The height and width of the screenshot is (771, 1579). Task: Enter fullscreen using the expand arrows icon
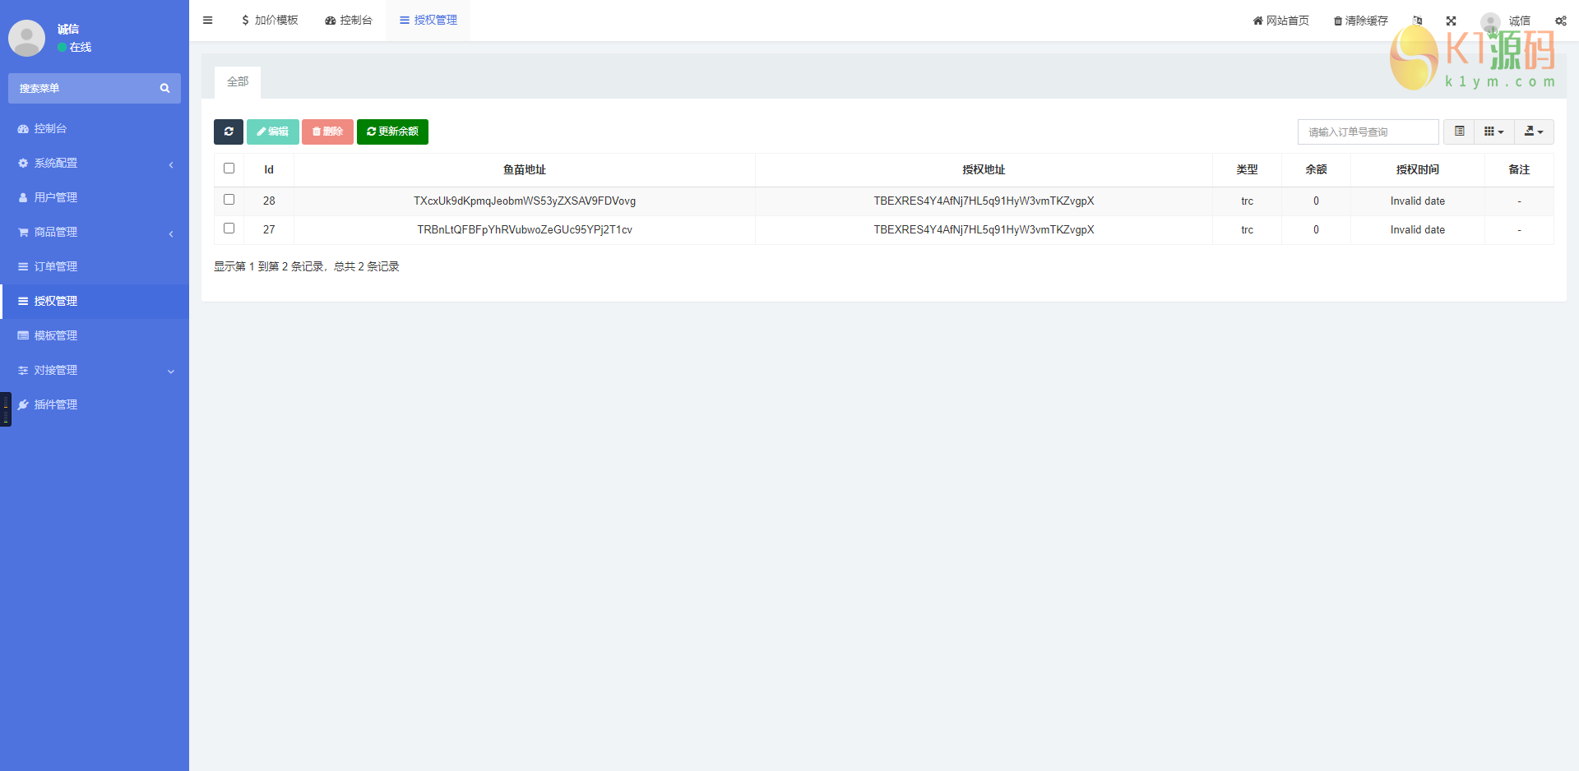point(1451,21)
